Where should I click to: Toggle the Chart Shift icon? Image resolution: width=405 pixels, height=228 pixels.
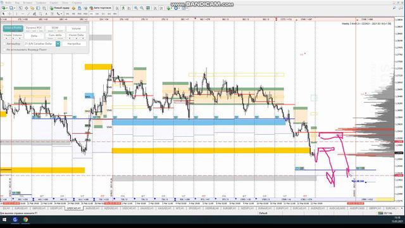coord(161,8)
